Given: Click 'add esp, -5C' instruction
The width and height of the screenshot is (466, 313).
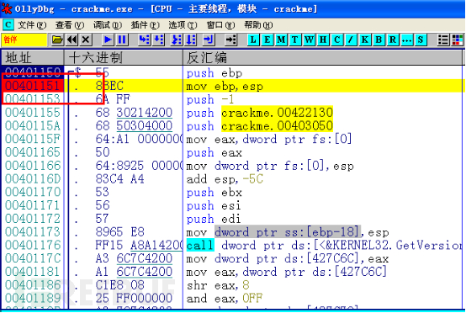Looking at the screenshot, I should click(225, 179).
